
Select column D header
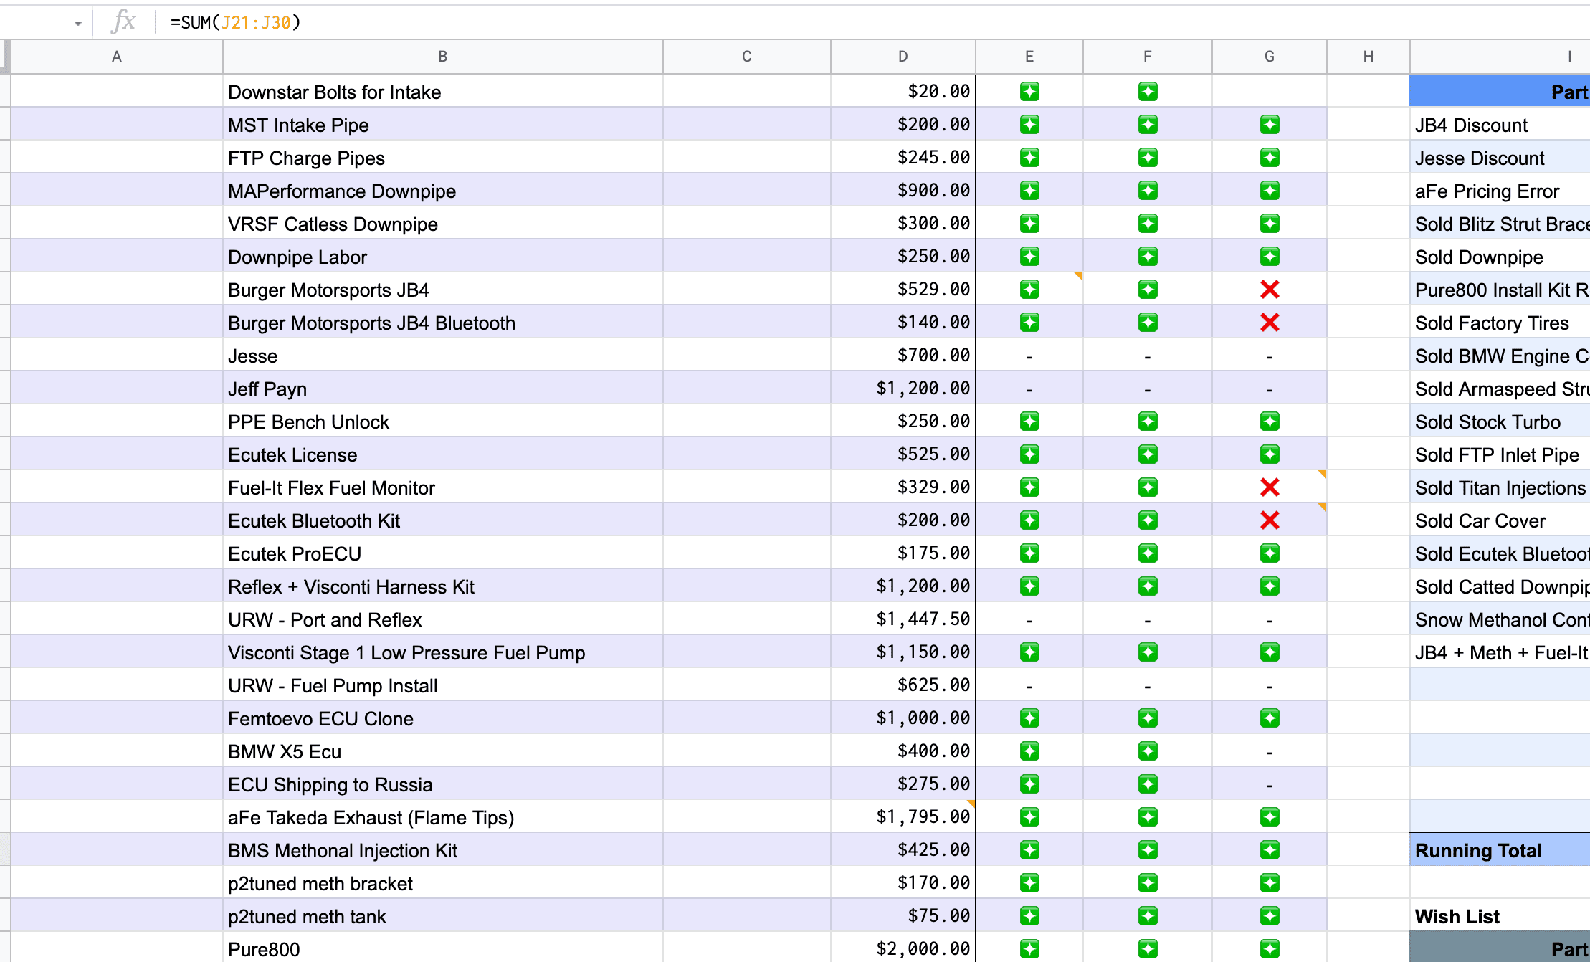(903, 57)
